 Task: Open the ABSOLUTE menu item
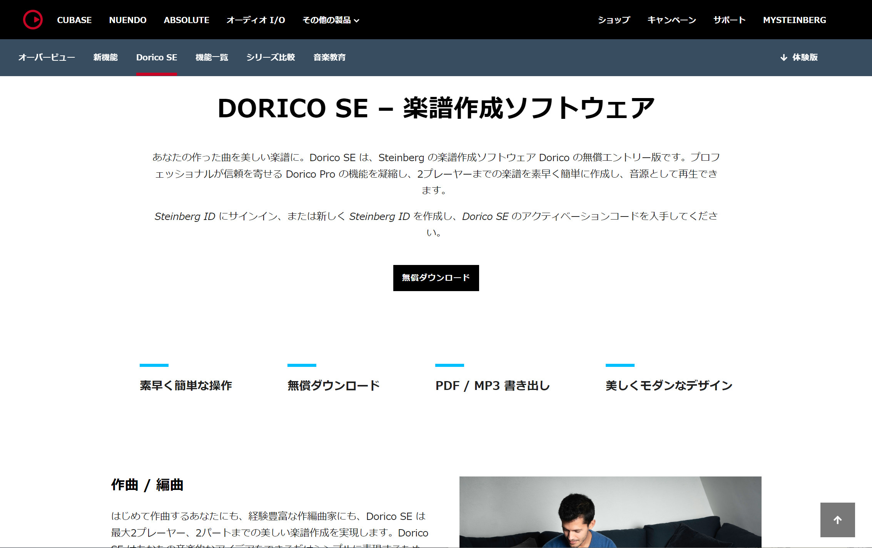(x=186, y=20)
